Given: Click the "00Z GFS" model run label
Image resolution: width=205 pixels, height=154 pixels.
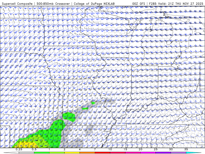Looking at the screenshot, I should [139, 4].
